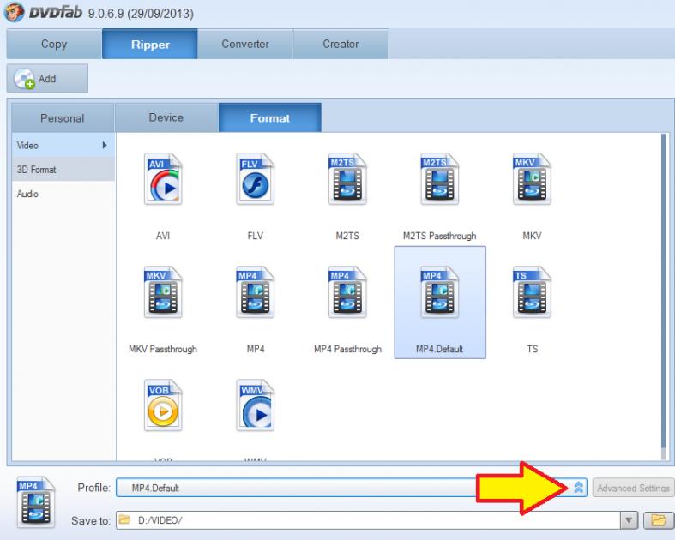Click the folder icon in Save to field

pyautogui.click(x=124, y=519)
